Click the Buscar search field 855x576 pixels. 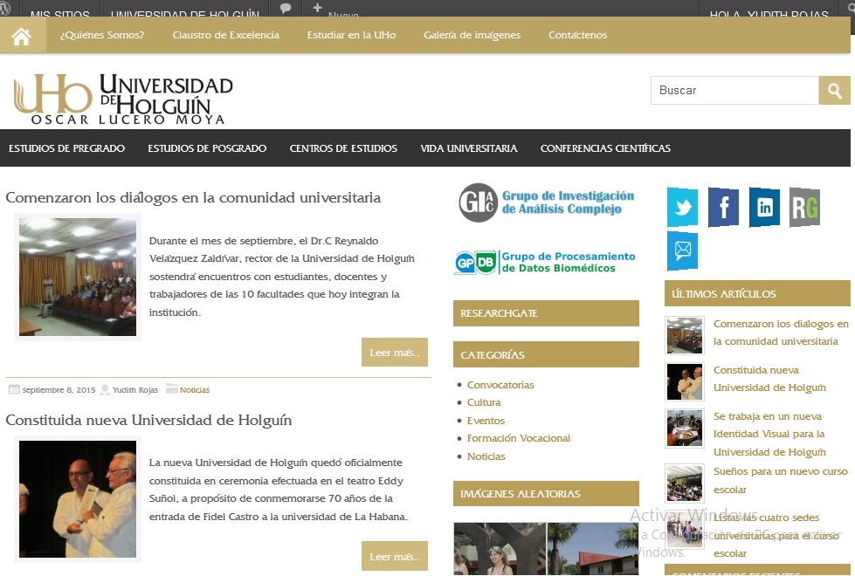[734, 90]
